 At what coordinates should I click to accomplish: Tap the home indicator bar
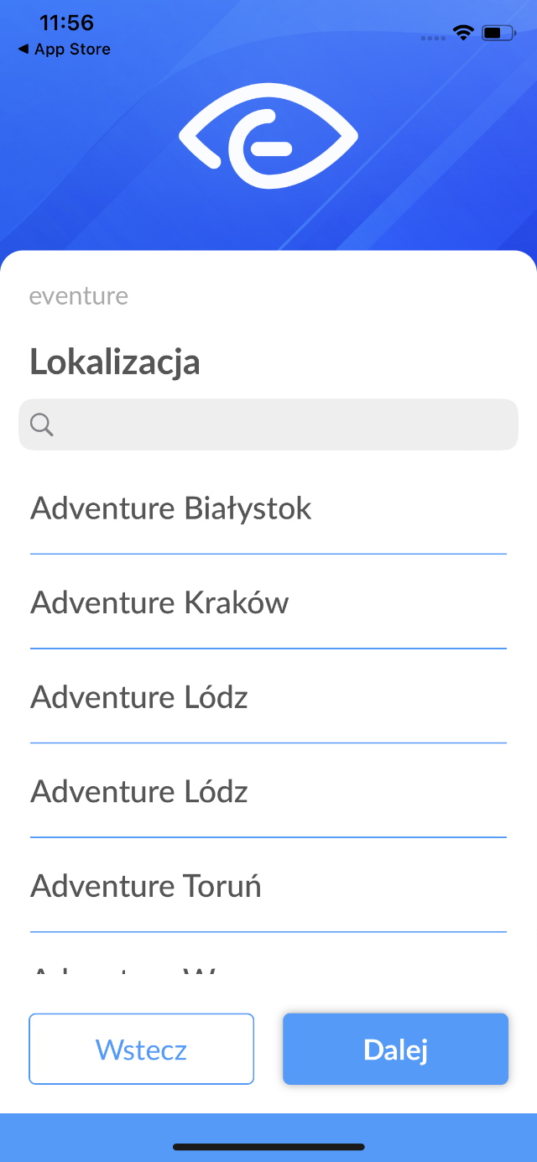pyautogui.click(x=268, y=1146)
